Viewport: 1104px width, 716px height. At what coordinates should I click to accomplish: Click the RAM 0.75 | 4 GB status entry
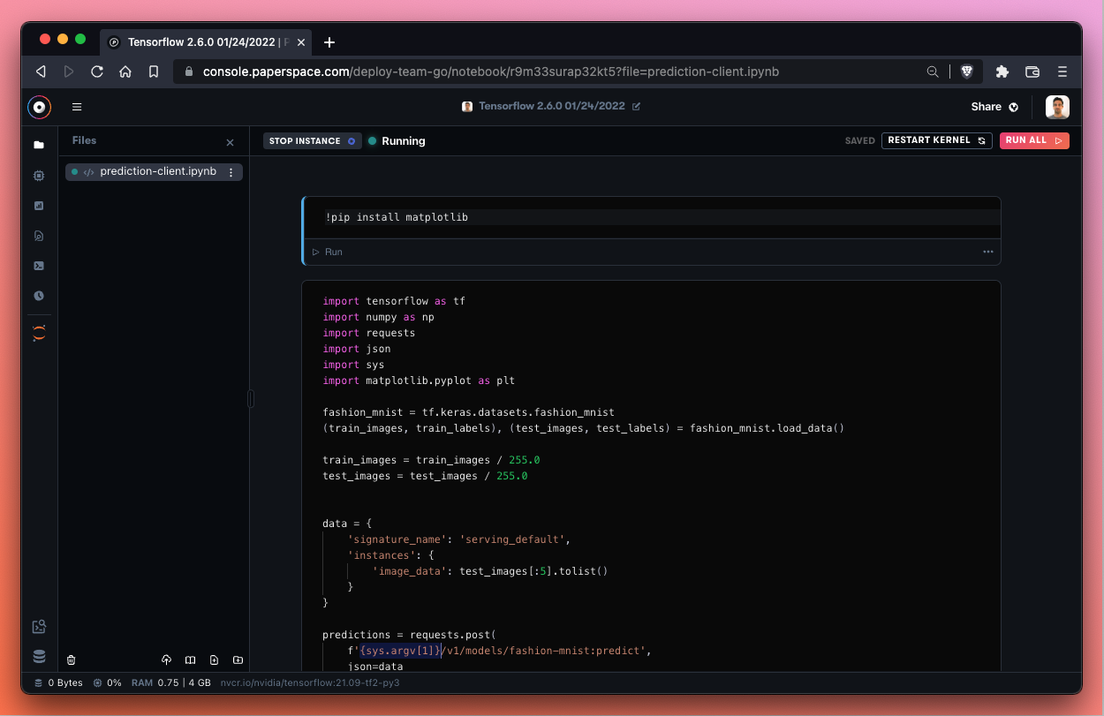tap(171, 682)
